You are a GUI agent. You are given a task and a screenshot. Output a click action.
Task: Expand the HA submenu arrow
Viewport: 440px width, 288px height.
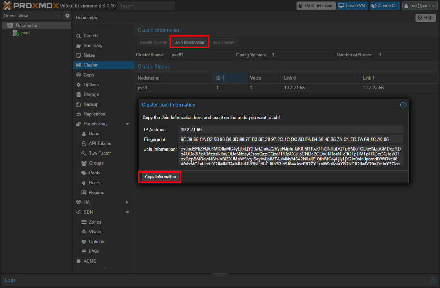[128, 202]
